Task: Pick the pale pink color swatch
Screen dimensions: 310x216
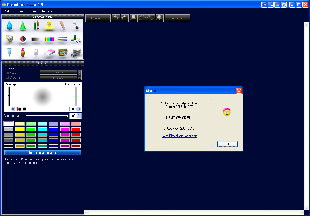Action: (x=65, y=124)
